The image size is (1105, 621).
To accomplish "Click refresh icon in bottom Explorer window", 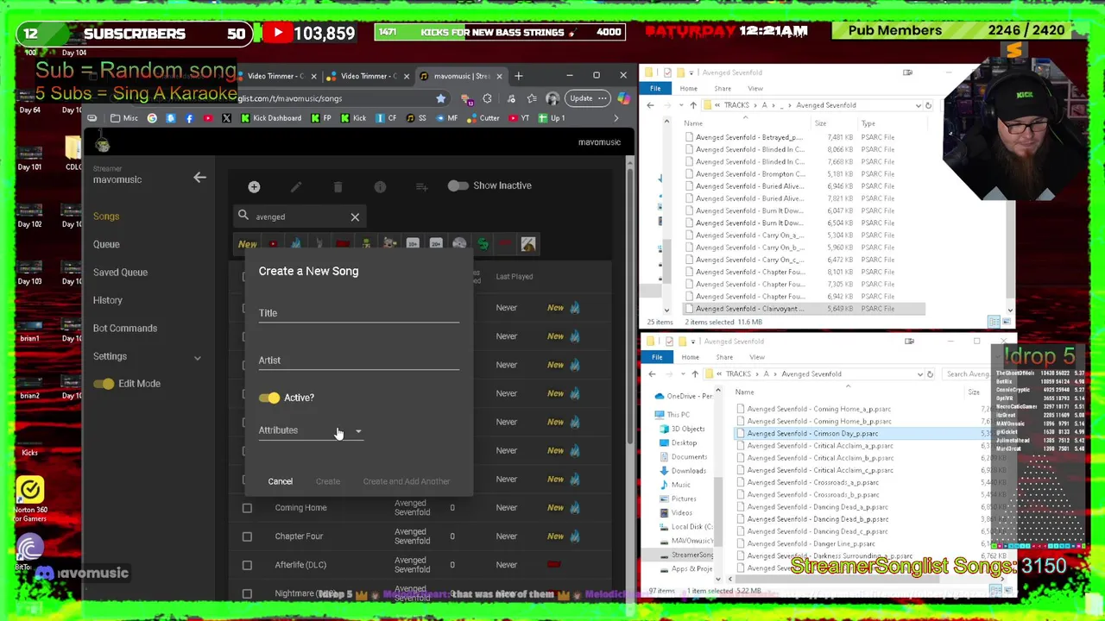I will coord(930,374).
